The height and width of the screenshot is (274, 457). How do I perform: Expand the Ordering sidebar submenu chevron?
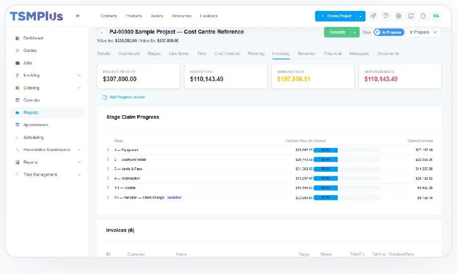[x=79, y=88]
